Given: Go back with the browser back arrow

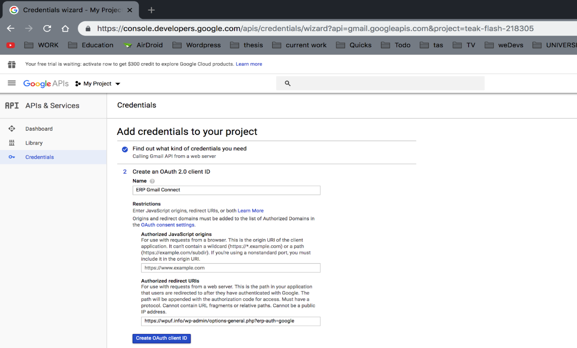Looking at the screenshot, I should click(11, 28).
